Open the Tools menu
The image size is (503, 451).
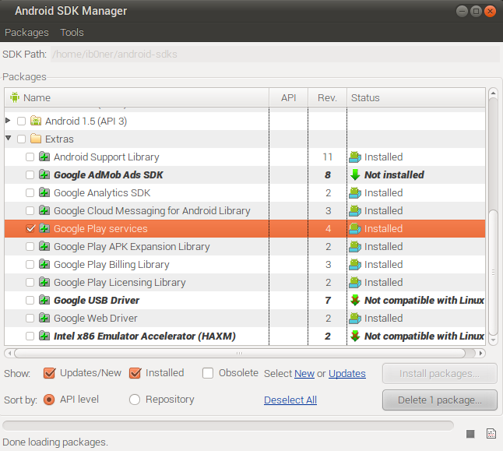point(72,32)
